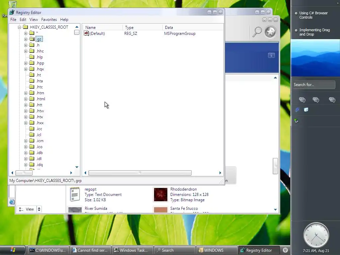Open the Edit menu
This screenshot has height=255, width=340.
(x=23, y=20)
